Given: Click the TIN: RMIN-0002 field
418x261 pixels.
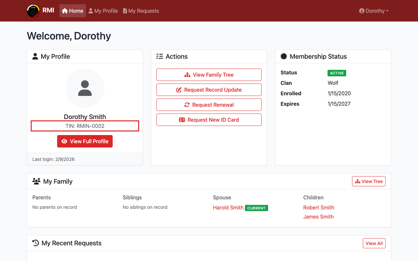Looking at the screenshot, I should pyautogui.click(x=85, y=126).
